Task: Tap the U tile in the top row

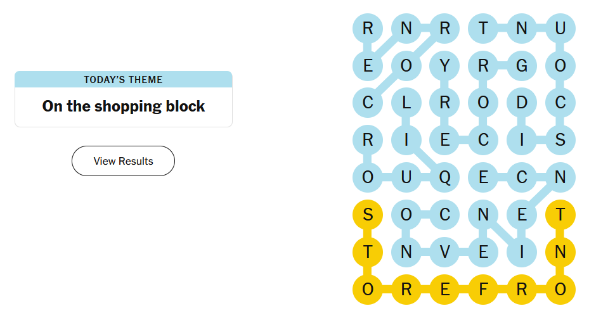Action: point(560,28)
